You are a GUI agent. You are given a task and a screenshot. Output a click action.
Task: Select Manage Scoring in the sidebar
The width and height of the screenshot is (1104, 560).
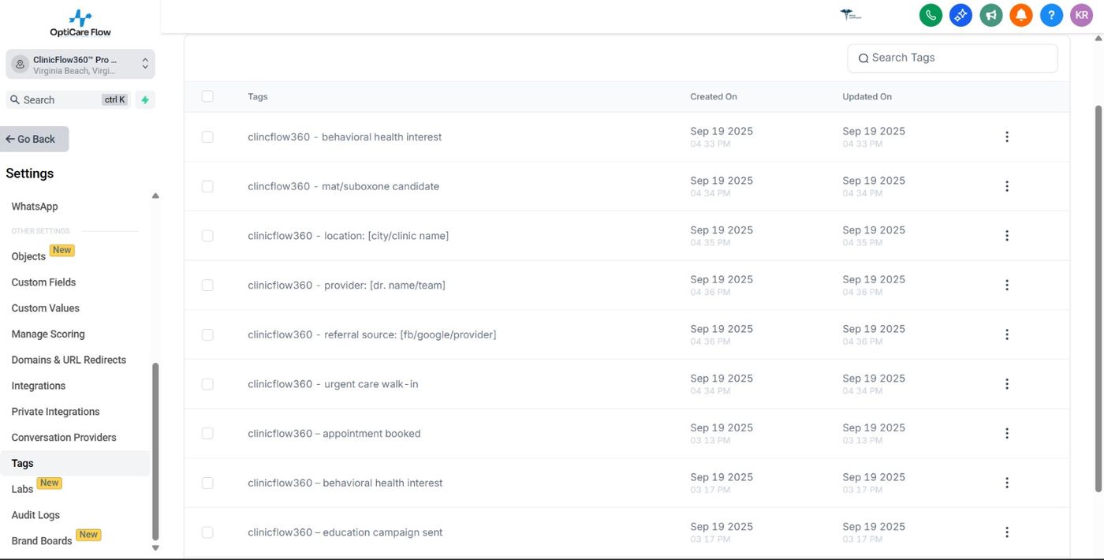click(x=48, y=334)
